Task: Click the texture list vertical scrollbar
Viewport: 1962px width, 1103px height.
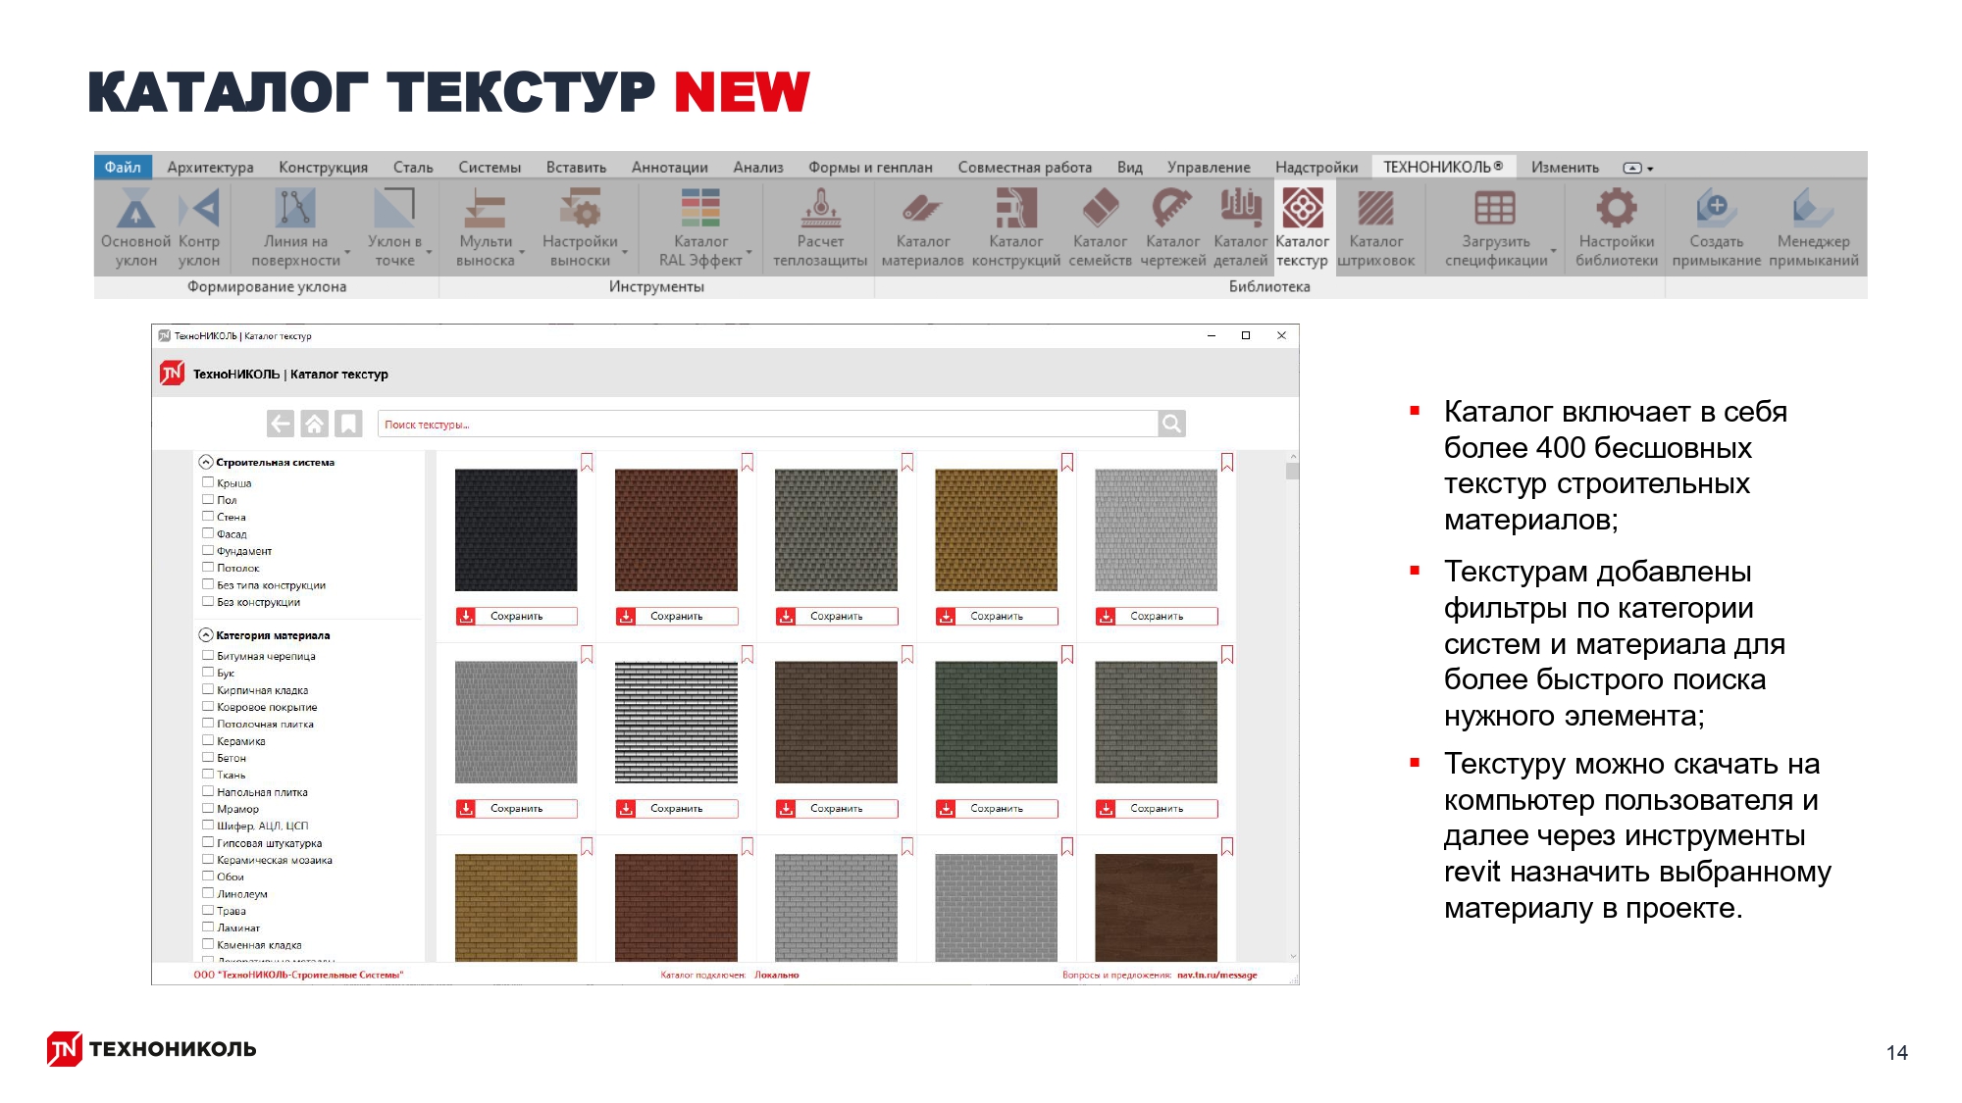Action: pos(1293,706)
